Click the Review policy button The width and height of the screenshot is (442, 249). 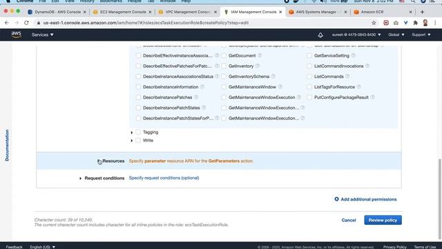click(383, 220)
